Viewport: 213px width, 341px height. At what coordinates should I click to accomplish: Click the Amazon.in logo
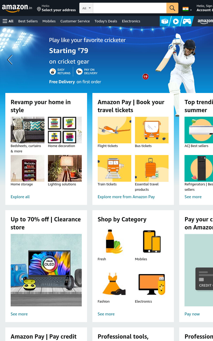[x=17, y=8]
